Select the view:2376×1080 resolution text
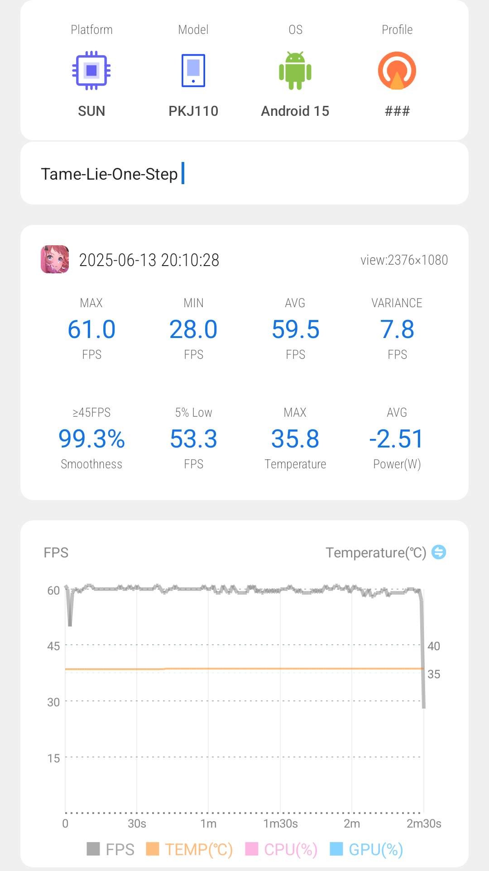The height and width of the screenshot is (871, 489). pyautogui.click(x=404, y=260)
